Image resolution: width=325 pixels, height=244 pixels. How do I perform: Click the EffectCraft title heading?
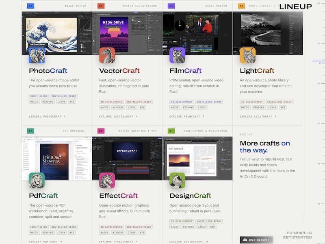pos(118,196)
